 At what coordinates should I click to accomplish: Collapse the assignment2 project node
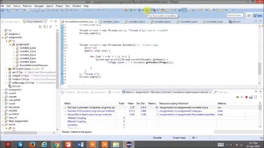3,37
